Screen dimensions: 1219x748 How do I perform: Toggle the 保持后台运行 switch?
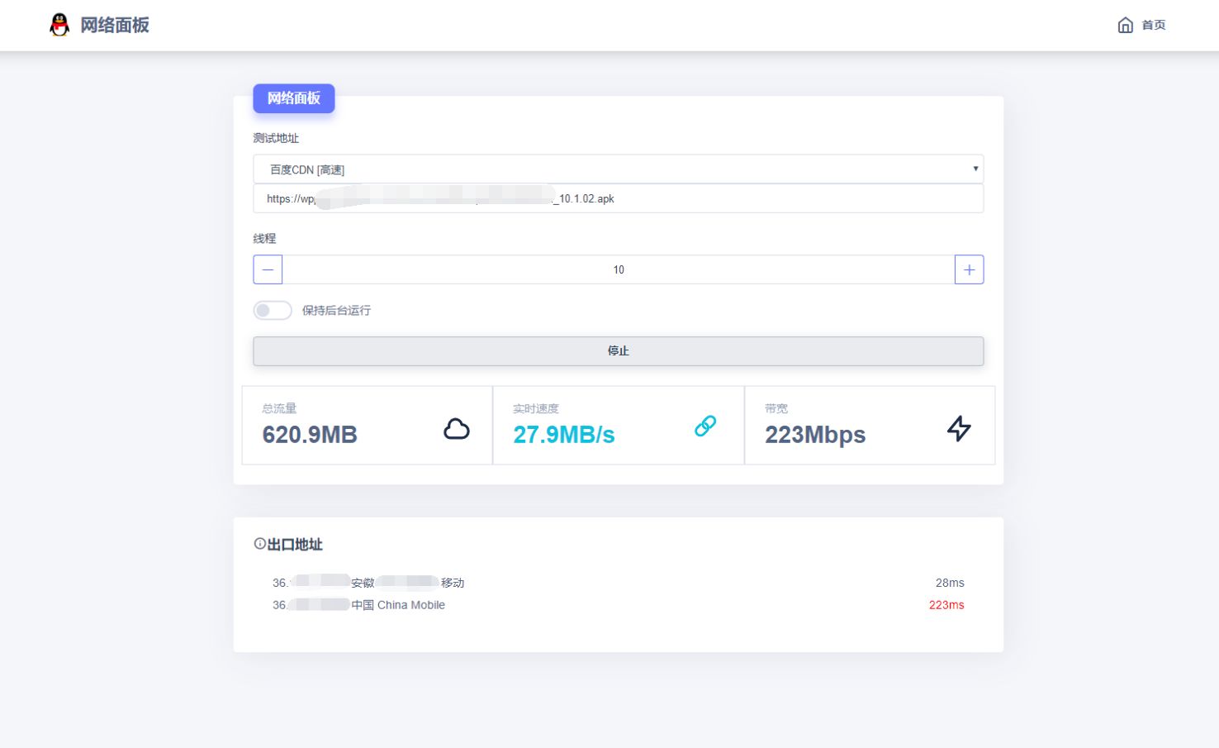pos(273,311)
